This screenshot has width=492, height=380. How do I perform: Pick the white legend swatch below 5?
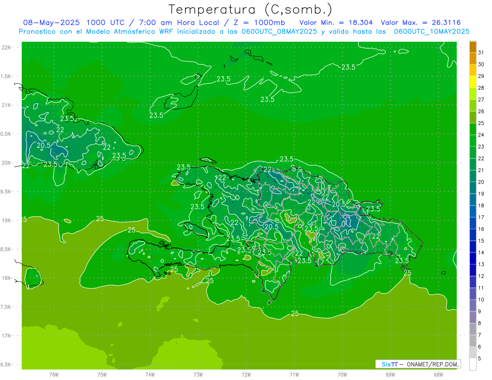click(x=473, y=364)
